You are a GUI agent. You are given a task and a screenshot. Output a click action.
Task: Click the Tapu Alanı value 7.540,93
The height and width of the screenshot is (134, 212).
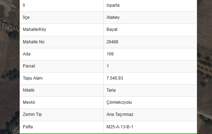click(x=115, y=78)
